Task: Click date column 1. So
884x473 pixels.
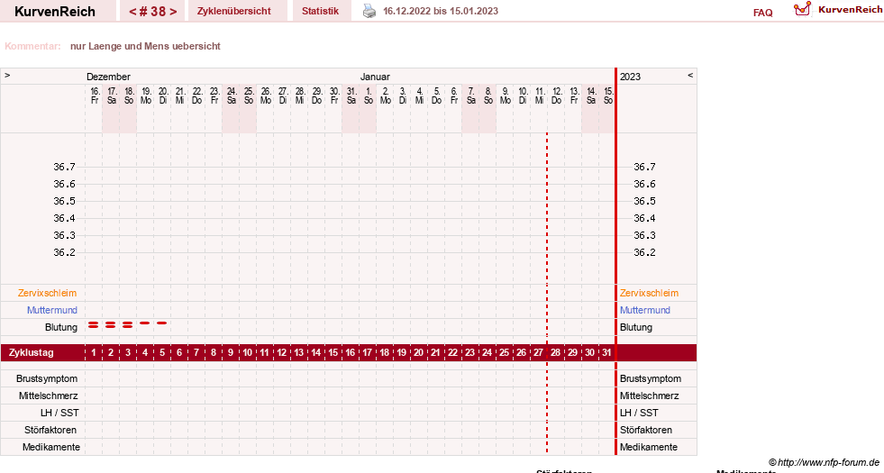Action: (x=369, y=96)
